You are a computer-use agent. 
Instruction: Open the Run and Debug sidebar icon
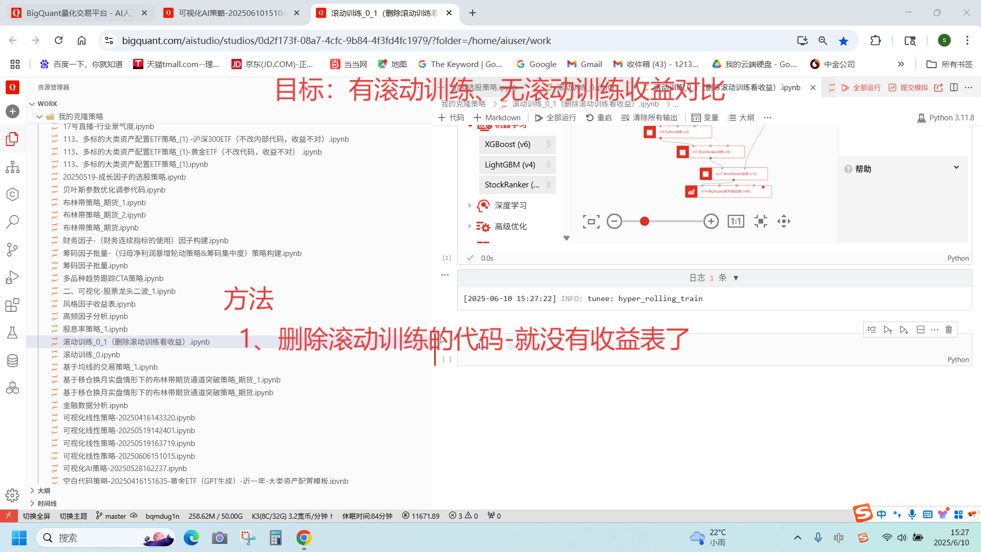pyautogui.click(x=12, y=277)
